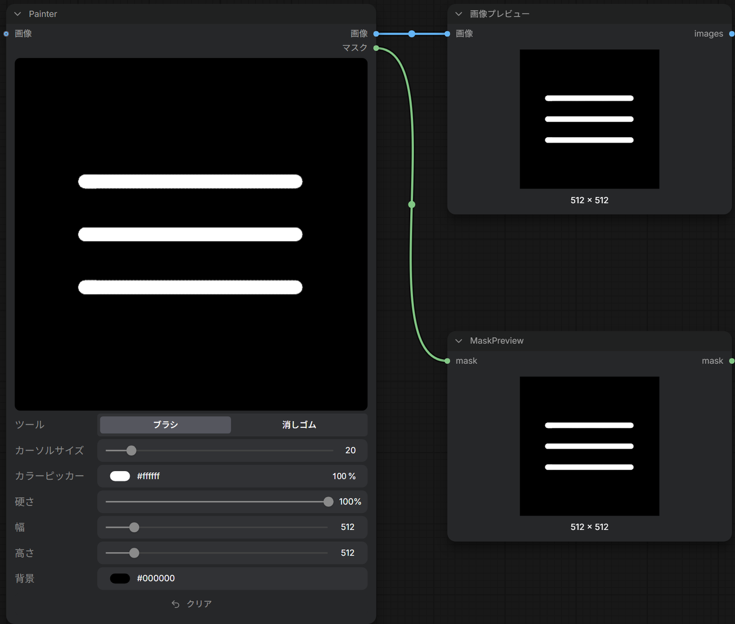The height and width of the screenshot is (624, 735).
Task: Click the MaskPreview mask input socket
Action: [447, 361]
